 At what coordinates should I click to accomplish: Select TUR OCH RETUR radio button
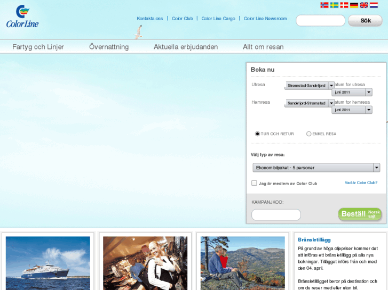[x=257, y=134]
